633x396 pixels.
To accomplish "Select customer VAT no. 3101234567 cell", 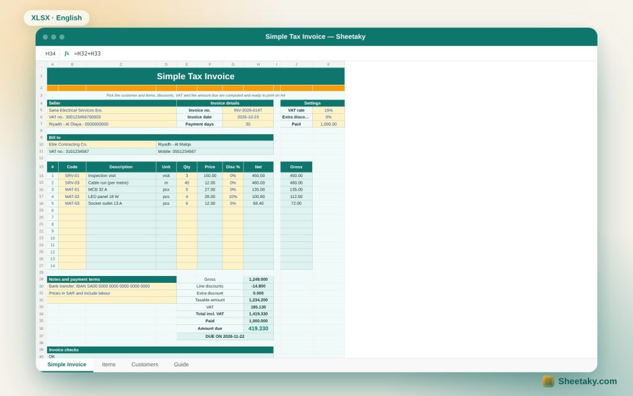I will pos(102,152).
